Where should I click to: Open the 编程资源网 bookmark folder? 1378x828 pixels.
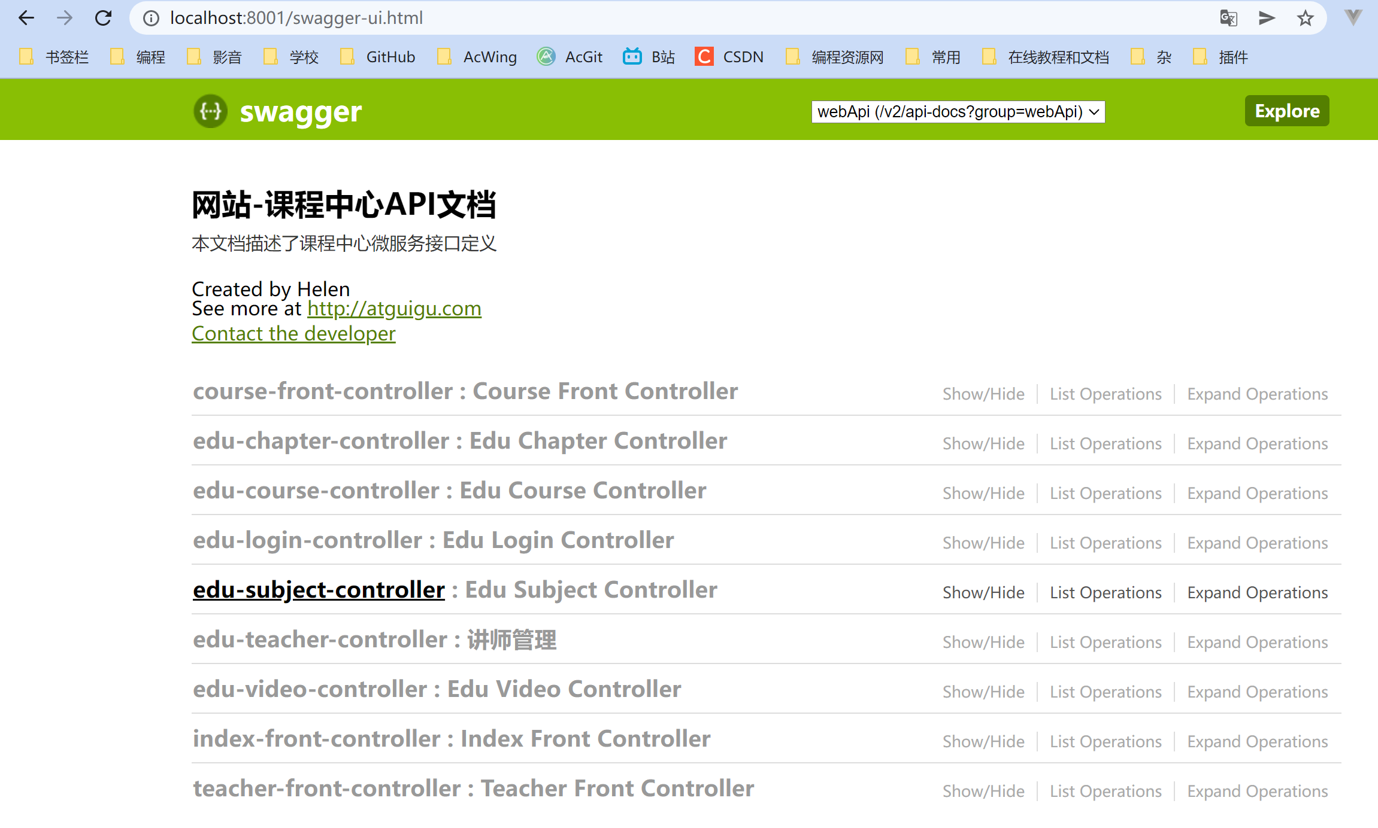point(835,57)
